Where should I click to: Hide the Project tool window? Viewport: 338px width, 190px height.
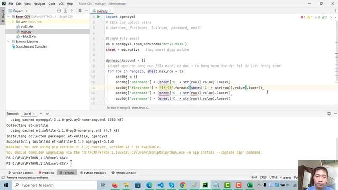click(x=87, y=11)
